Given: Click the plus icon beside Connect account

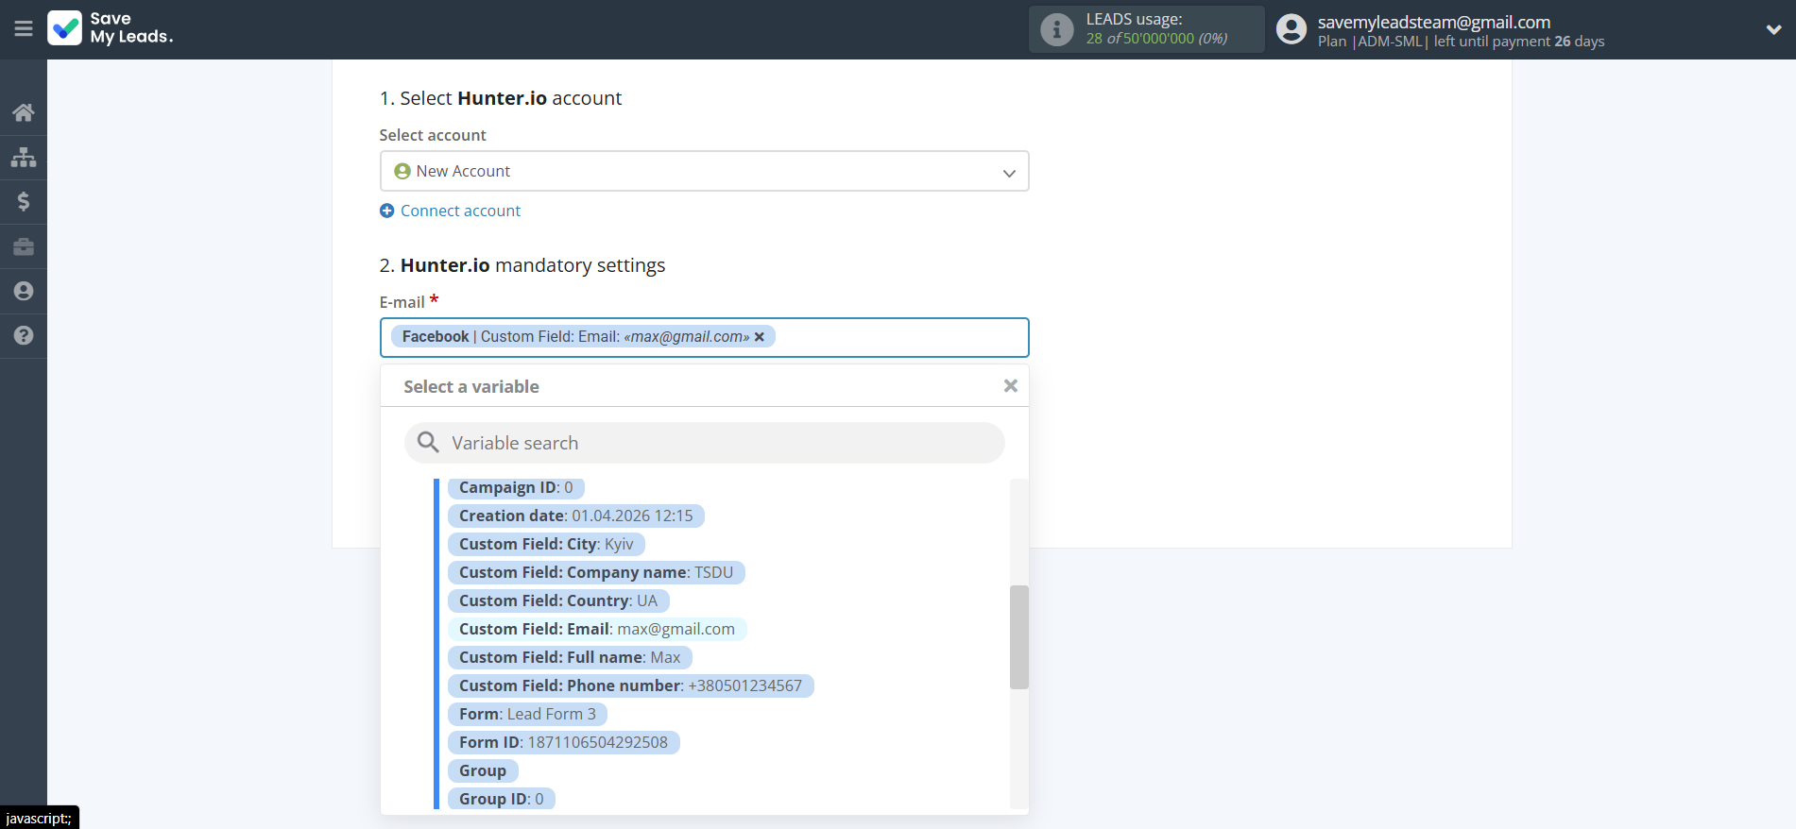Looking at the screenshot, I should click(386, 211).
